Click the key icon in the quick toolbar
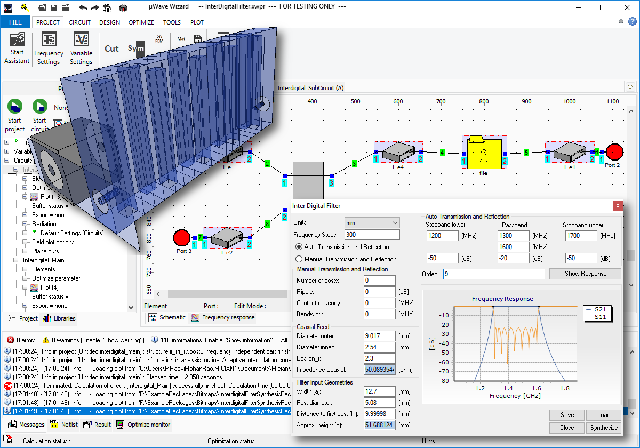Viewport: 640px width, 448px height. coord(26,7)
